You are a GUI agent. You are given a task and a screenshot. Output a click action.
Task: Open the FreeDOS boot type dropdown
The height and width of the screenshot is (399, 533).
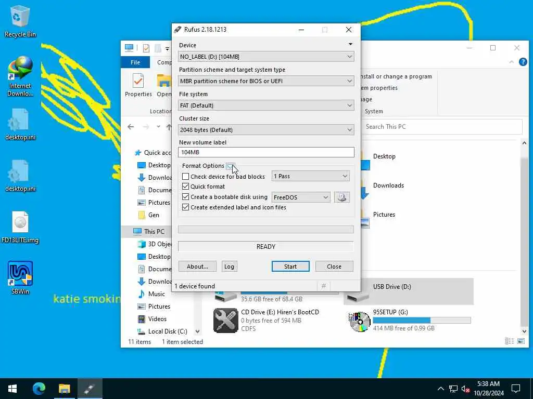[301, 197]
